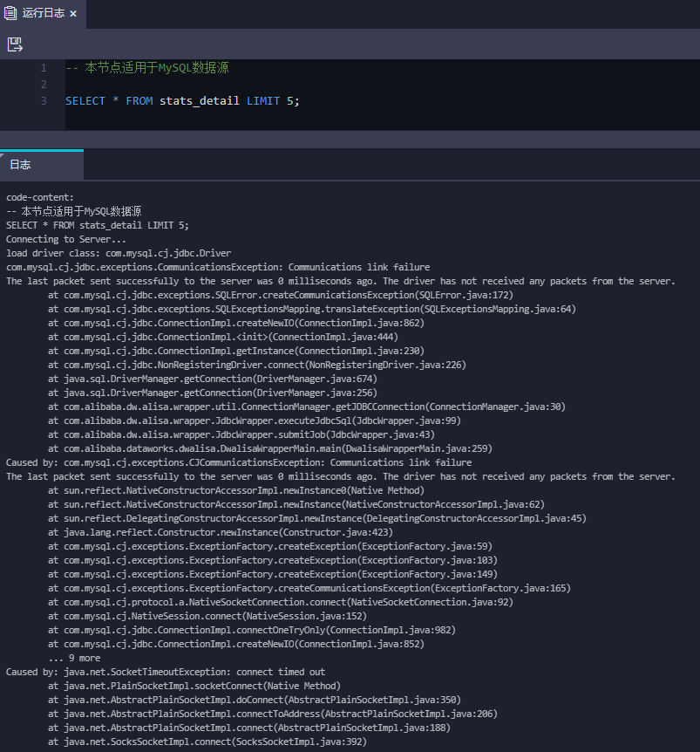
Task: Click DwalisaWrapperMain.main stack line
Action: tap(270, 448)
